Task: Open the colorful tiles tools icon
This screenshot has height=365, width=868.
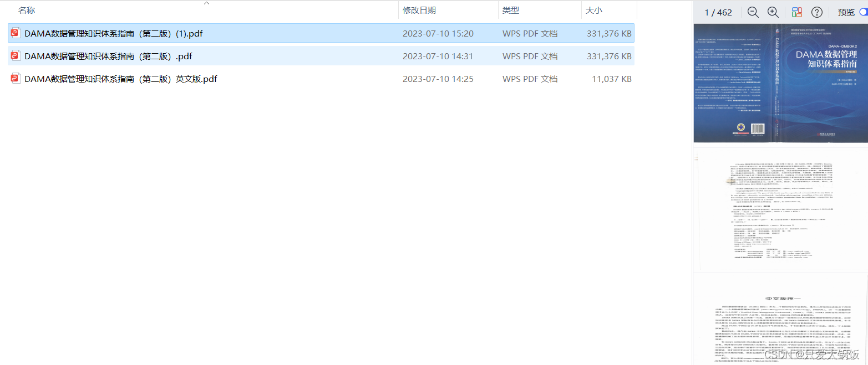Action: click(797, 12)
